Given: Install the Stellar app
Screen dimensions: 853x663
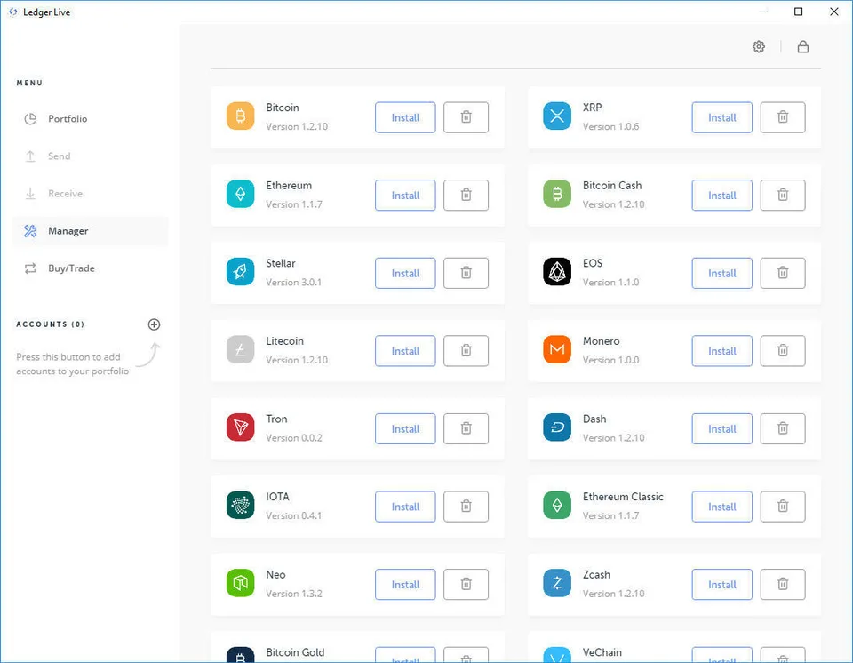Looking at the screenshot, I should pos(405,273).
